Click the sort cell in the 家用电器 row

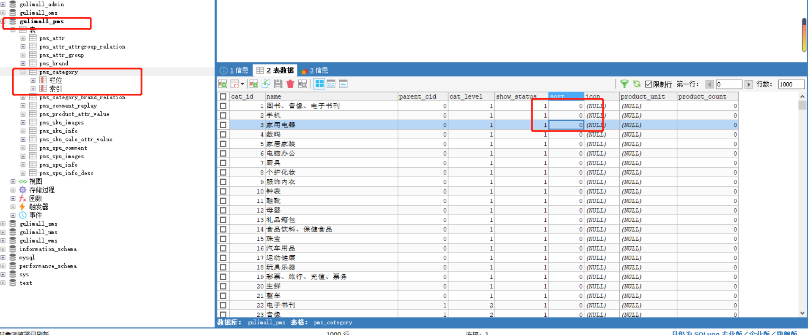tap(566, 125)
